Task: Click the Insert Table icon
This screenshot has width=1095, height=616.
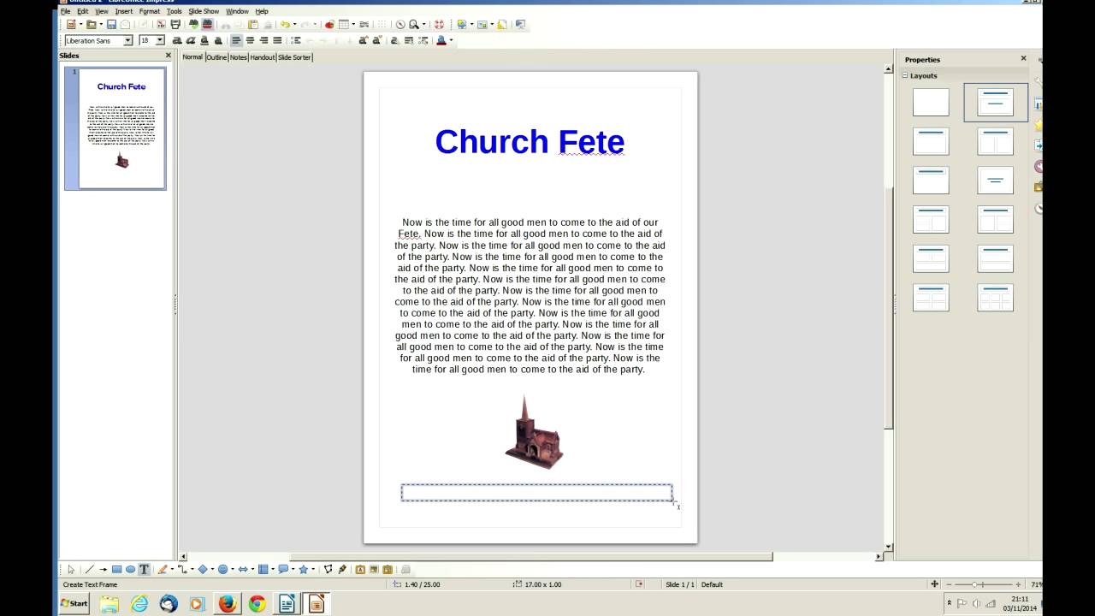Action: click(x=344, y=25)
